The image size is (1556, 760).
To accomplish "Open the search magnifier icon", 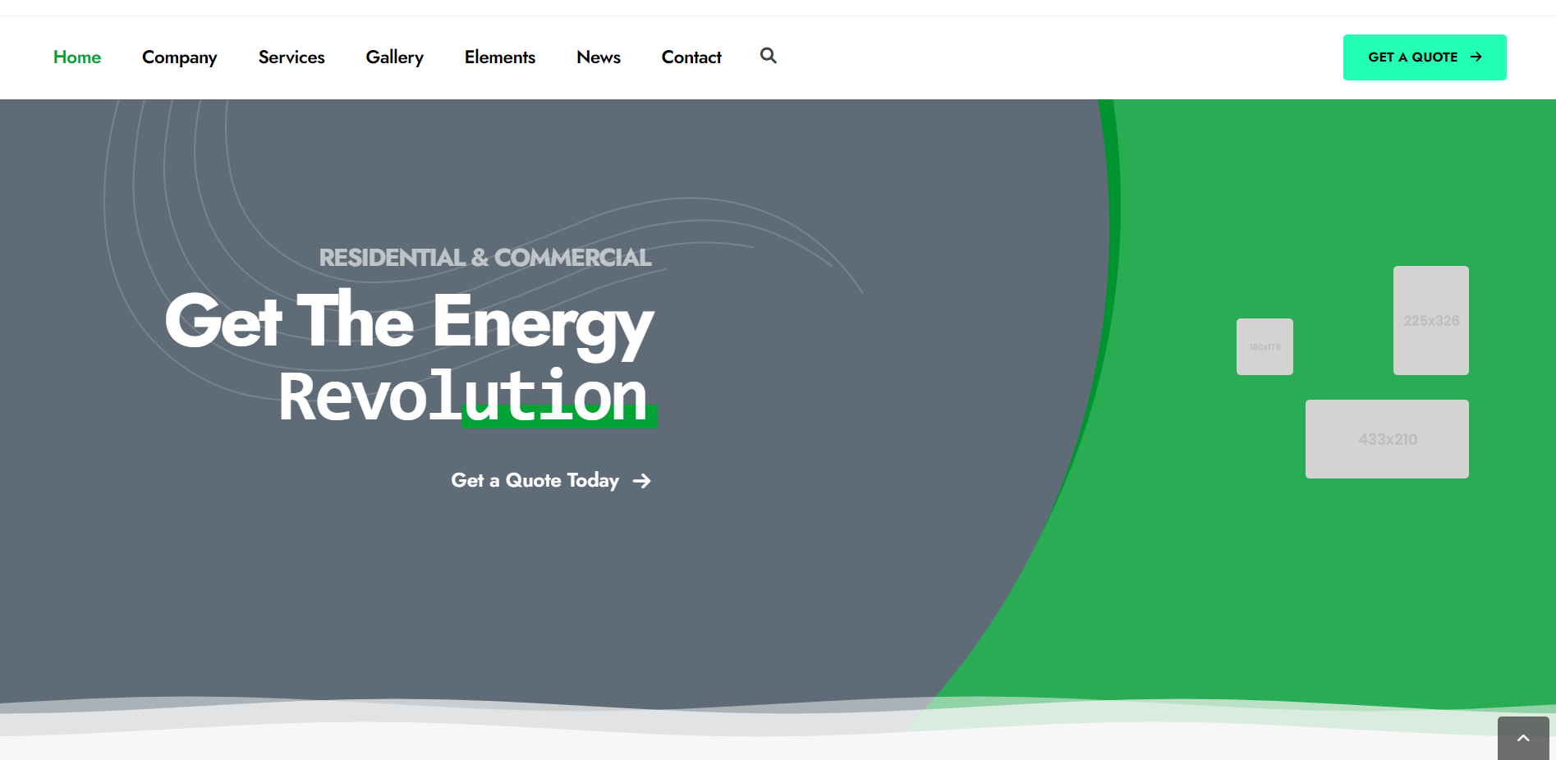I will (x=768, y=56).
